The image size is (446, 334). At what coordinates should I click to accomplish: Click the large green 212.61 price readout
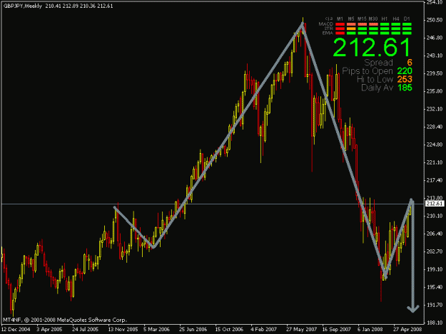372,48
